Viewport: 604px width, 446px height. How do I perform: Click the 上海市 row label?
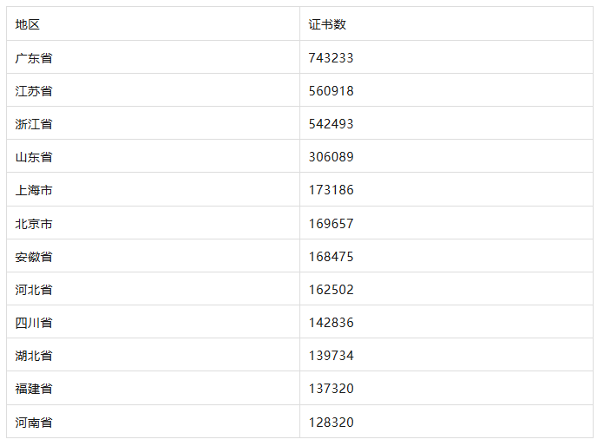34,190
